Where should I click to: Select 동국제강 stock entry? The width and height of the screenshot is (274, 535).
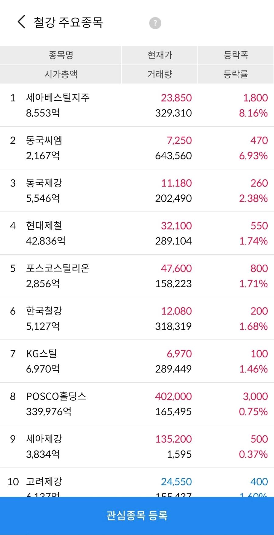[x=137, y=191]
